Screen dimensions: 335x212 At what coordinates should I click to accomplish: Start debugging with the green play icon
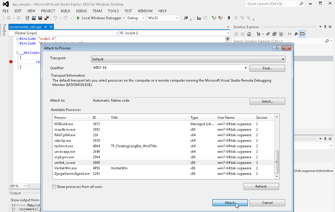(78, 18)
